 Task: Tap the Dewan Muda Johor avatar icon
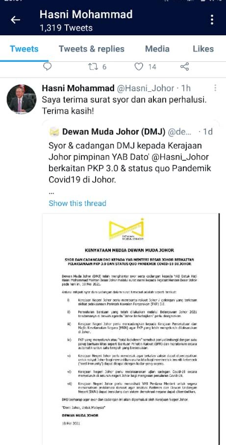(54, 132)
